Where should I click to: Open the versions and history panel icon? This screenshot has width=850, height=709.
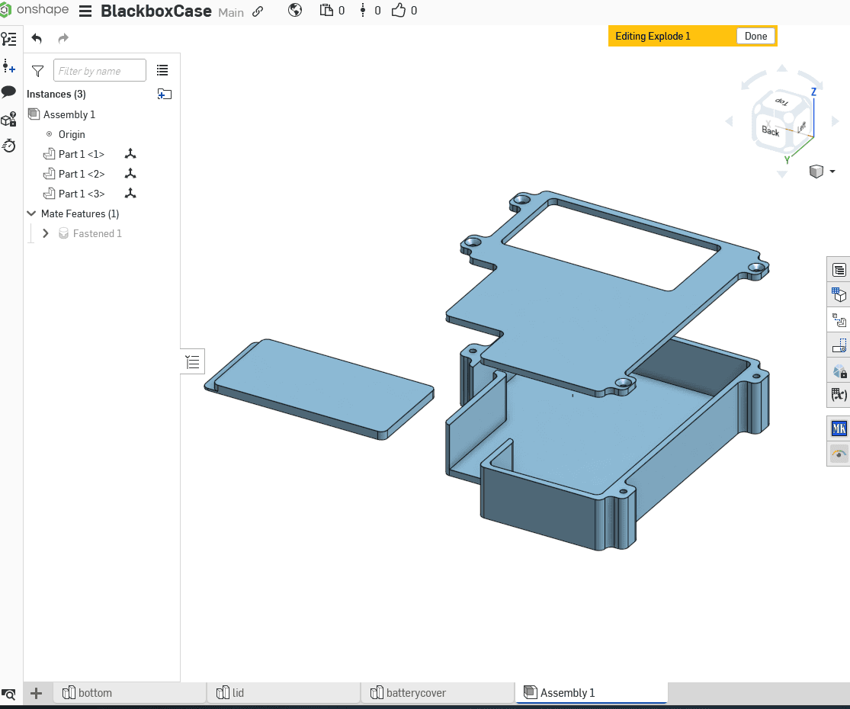coord(9,39)
